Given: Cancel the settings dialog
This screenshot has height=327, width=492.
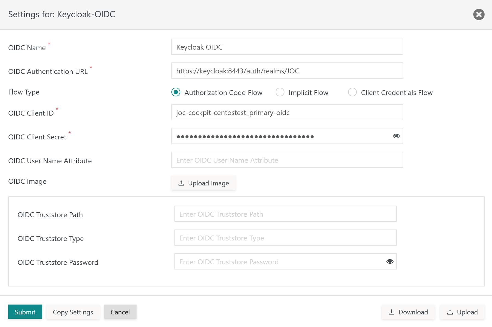Looking at the screenshot, I should pyautogui.click(x=120, y=312).
